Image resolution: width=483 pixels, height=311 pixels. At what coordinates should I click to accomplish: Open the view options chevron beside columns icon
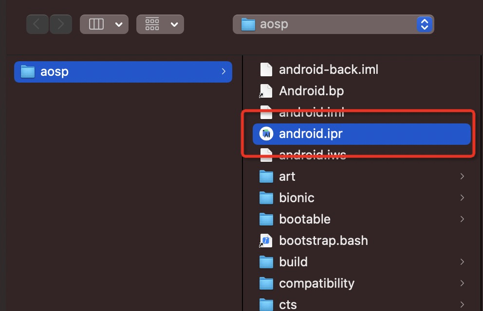(119, 24)
